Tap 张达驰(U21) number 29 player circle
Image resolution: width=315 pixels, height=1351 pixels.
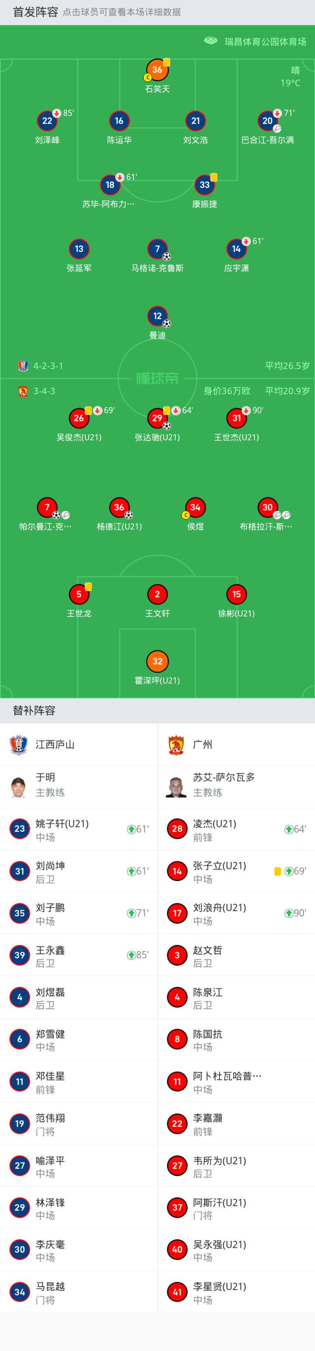[x=157, y=418]
